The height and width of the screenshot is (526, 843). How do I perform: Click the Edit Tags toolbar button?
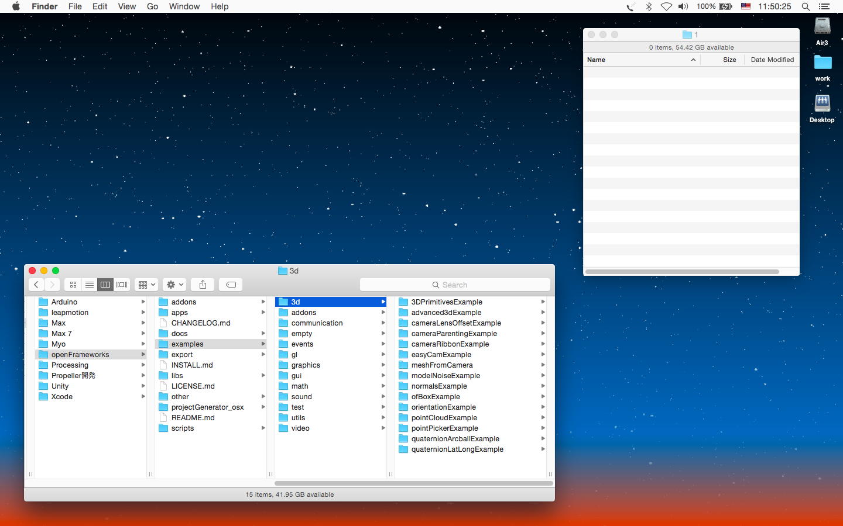[231, 285]
